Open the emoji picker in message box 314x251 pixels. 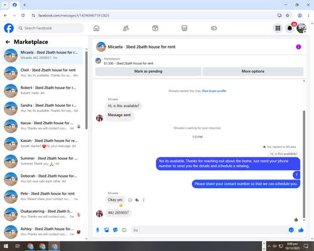(291, 230)
